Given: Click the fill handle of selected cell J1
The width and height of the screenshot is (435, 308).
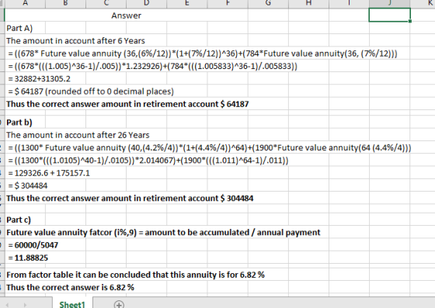Looking at the screenshot, I should click(410, 21).
